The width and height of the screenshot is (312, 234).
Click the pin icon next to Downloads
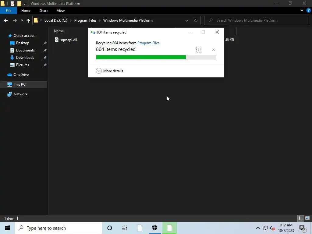pos(45,58)
